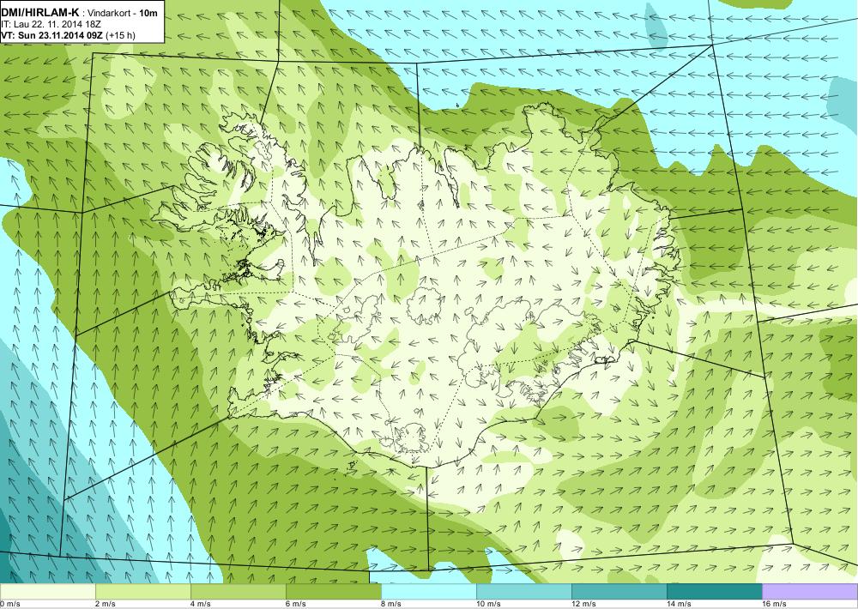The height and width of the screenshot is (609, 858).
Task: Click the DMI/HIRLAM-K model title text
Action: (40, 13)
